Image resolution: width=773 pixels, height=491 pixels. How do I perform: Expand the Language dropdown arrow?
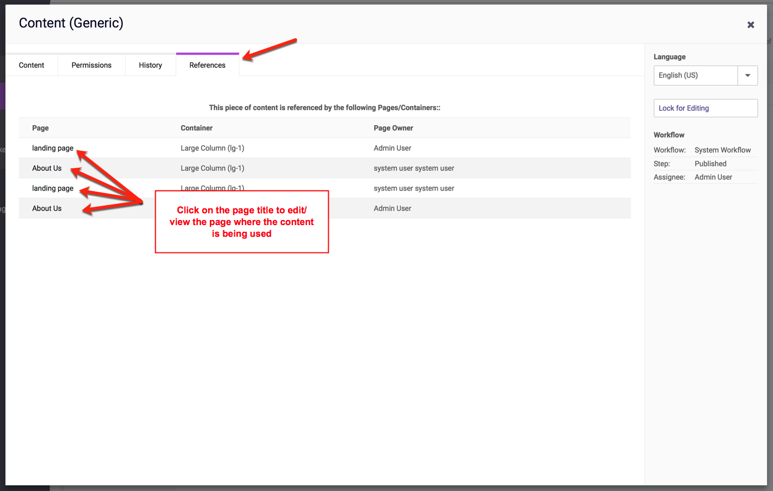(x=747, y=75)
